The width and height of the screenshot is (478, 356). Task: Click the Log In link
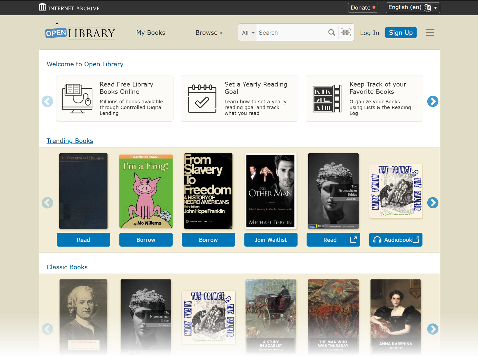pos(369,33)
